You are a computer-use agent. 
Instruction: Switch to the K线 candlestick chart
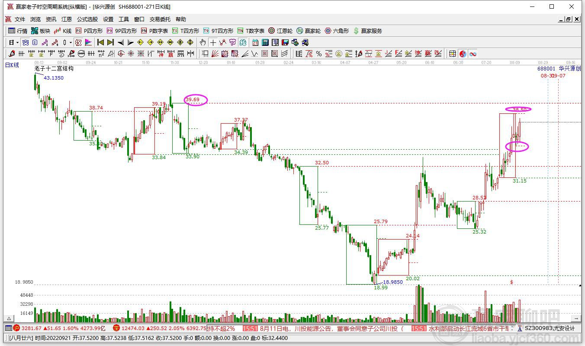(x=63, y=31)
